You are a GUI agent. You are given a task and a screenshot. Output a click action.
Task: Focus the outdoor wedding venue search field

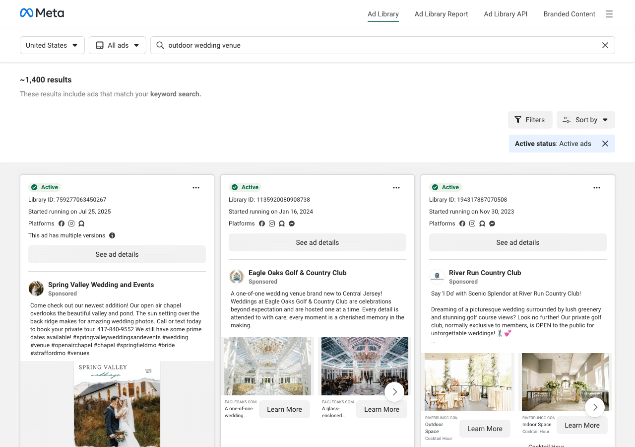(382, 45)
